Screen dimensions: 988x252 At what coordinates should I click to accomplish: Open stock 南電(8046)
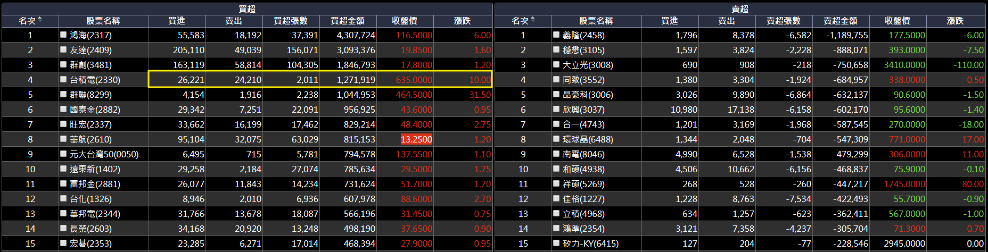pyautogui.click(x=583, y=154)
